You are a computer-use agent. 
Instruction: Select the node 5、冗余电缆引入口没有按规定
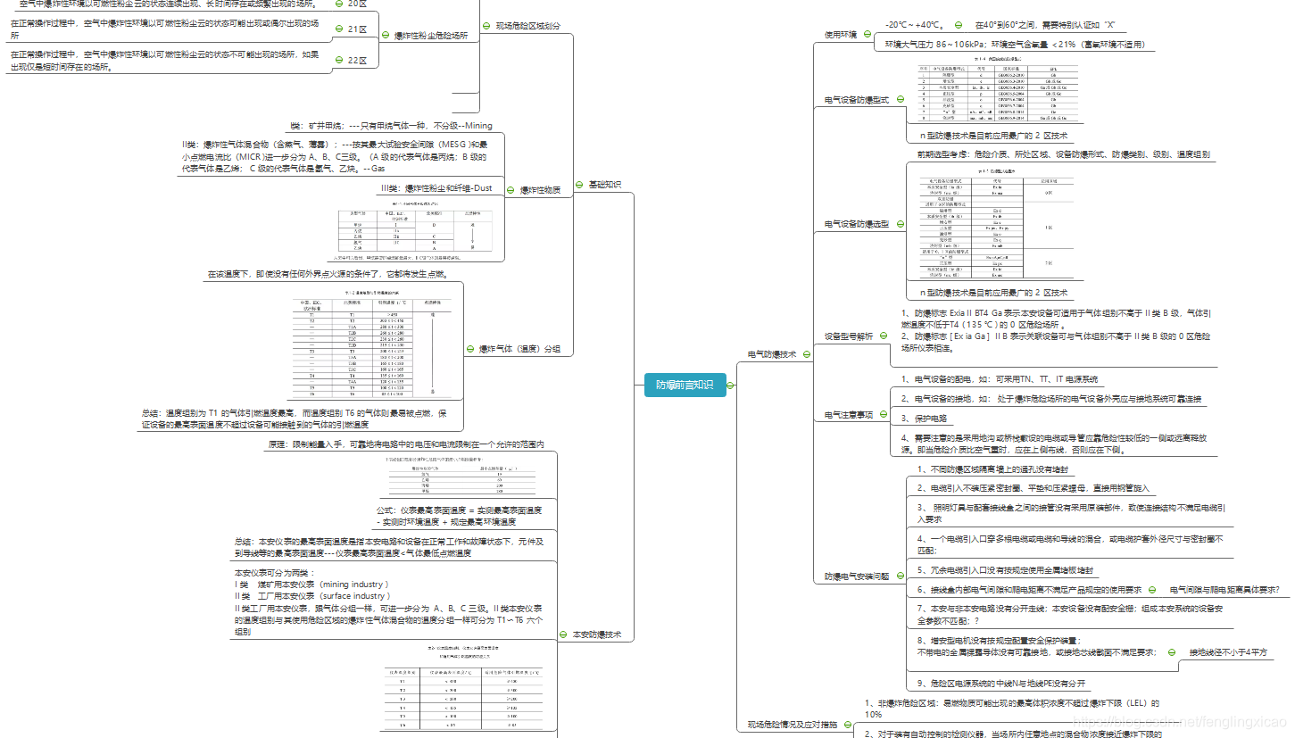(1005, 569)
